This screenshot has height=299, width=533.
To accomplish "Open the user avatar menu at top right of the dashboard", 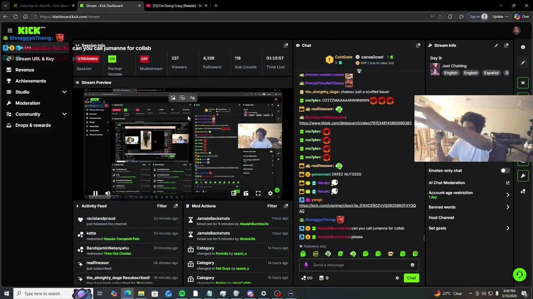I will coord(516,30).
